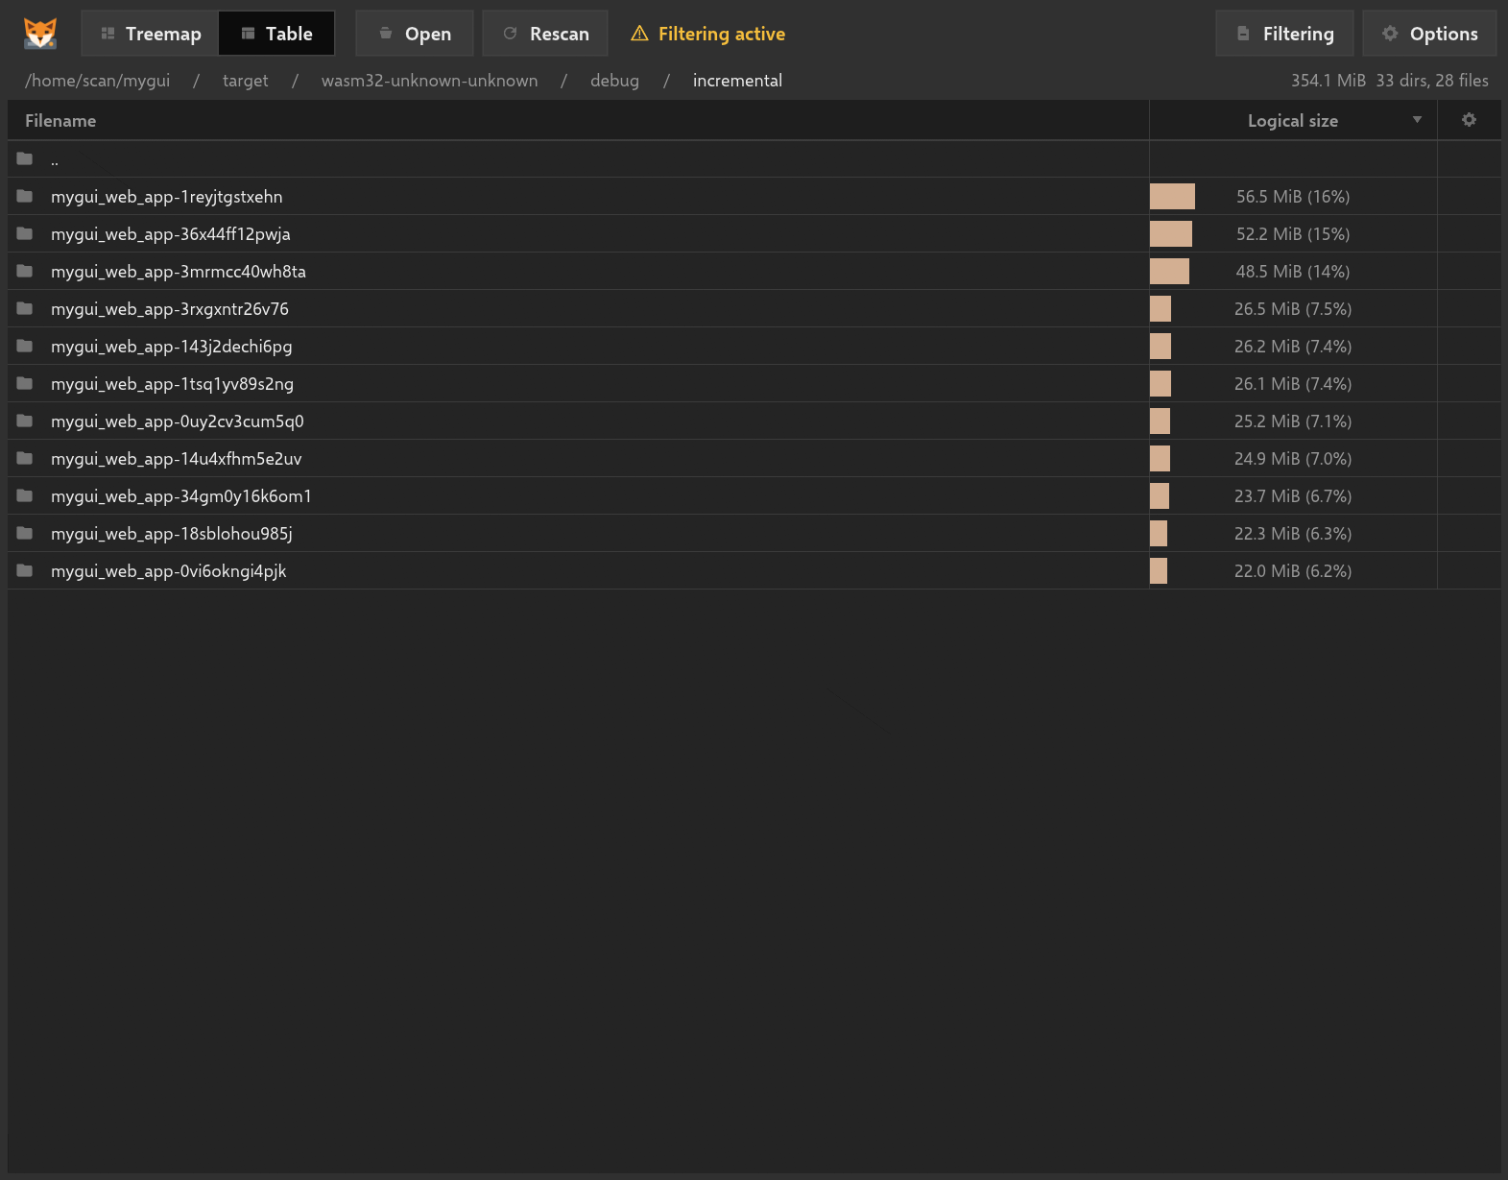Click the parent directory folder icon
This screenshot has width=1508, height=1180.
pyautogui.click(x=25, y=158)
